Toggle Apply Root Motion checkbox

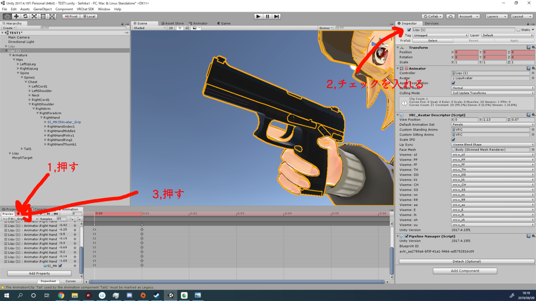[x=453, y=83]
